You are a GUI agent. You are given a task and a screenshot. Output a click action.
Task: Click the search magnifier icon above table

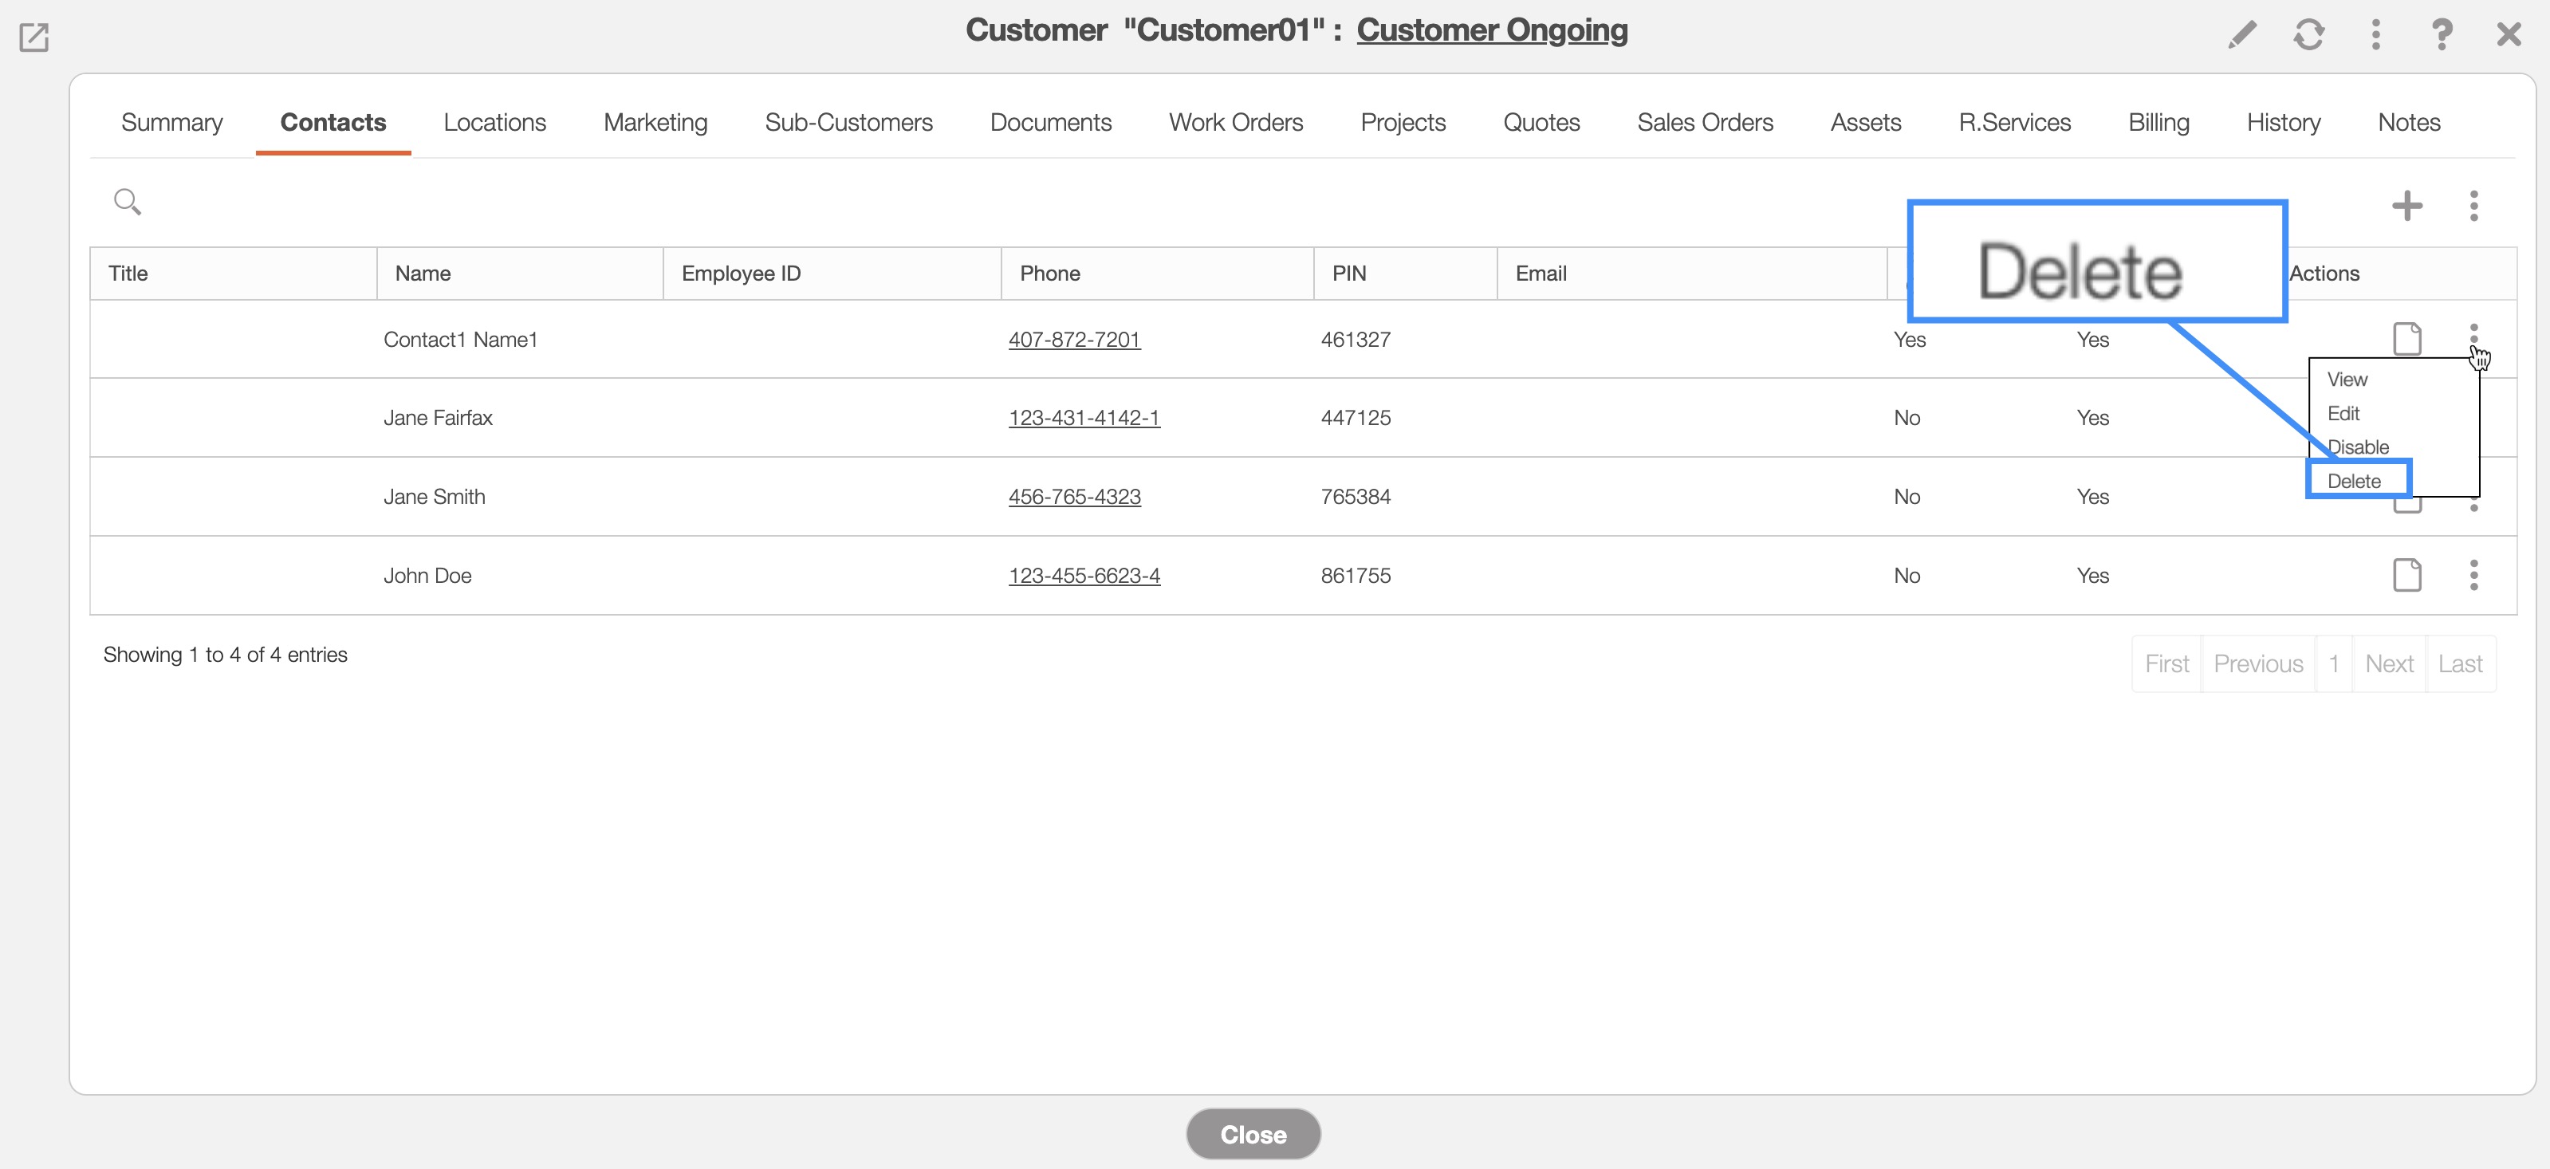click(127, 202)
